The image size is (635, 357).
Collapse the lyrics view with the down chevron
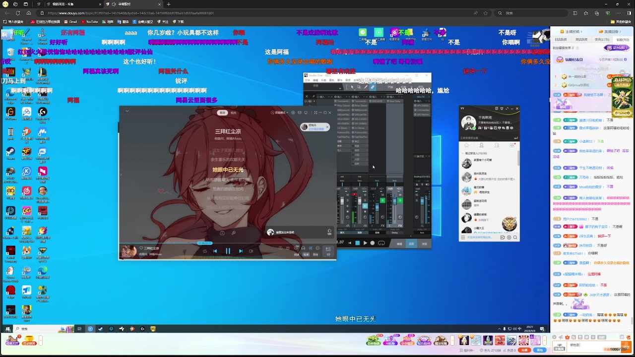click(127, 111)
